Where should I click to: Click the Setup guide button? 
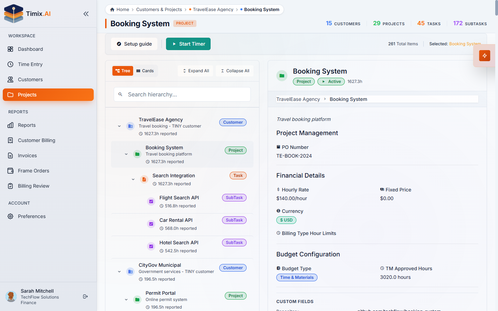(134, 44)
